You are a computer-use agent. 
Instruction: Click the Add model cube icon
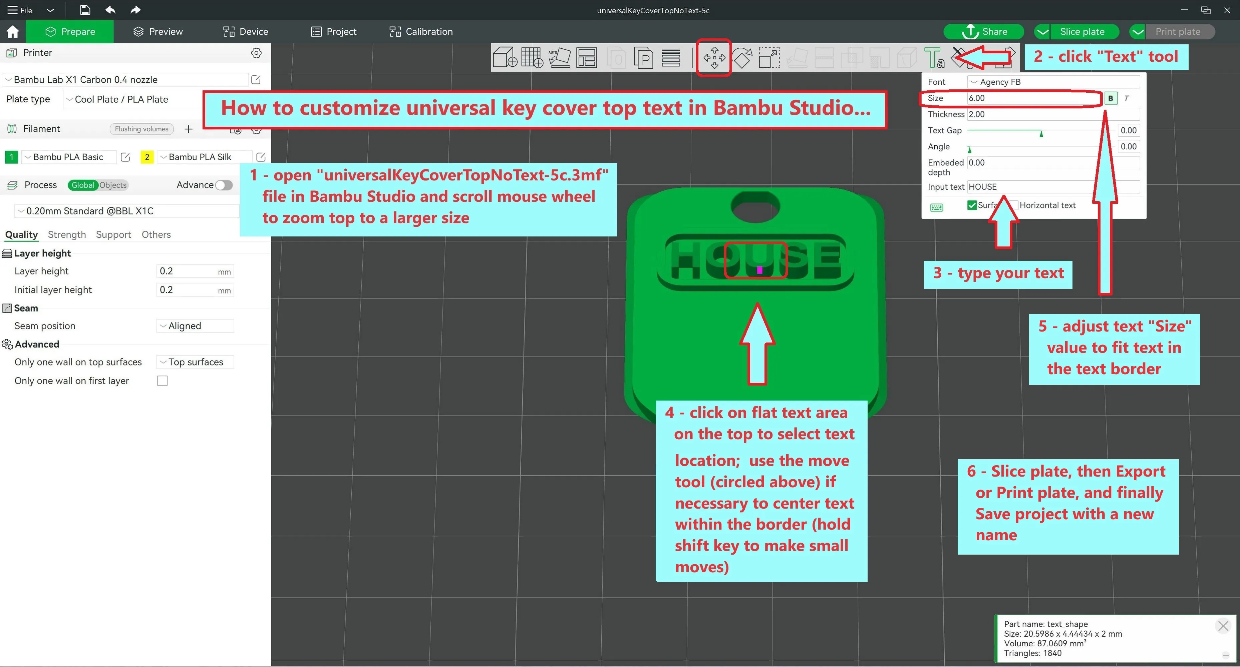(x=505, y=57)
